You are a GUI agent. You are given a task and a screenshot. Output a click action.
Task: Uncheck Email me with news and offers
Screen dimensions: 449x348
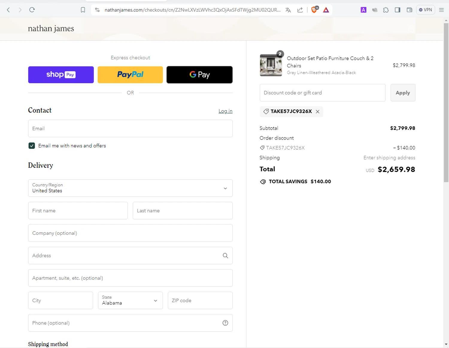(x=32, y=146)
